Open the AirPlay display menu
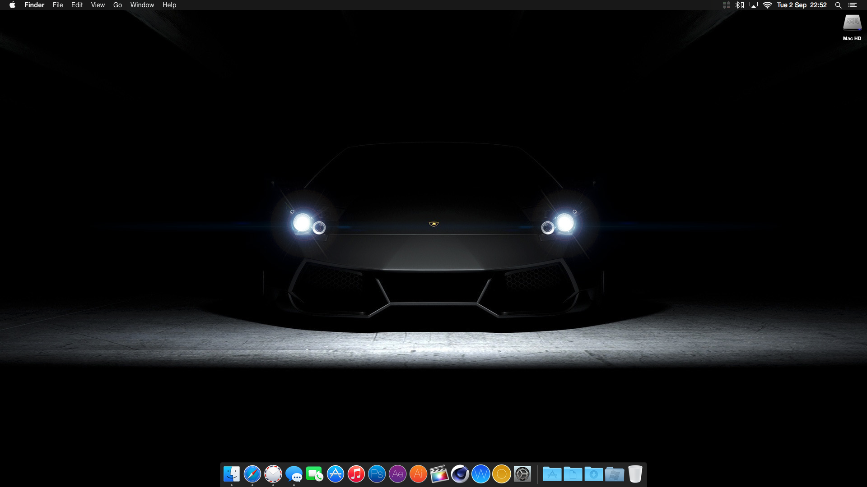This screenshot has width=867, height=487. [753, 5]
